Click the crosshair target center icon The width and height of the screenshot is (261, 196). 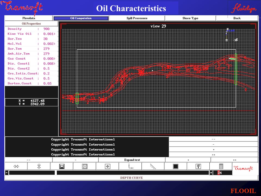tap(108, 166)
